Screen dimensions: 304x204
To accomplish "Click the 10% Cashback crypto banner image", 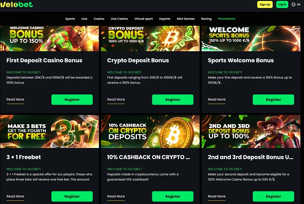I will pos(150,132).
